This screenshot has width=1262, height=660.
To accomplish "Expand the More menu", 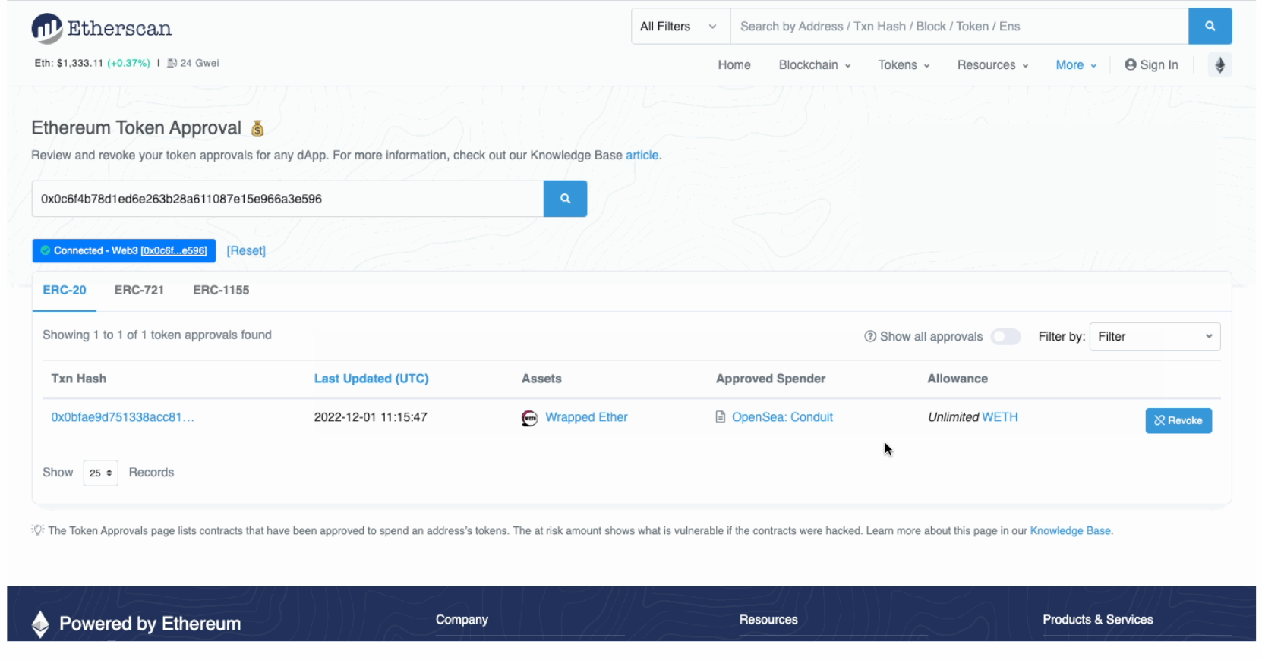I will coord(1076,65).
